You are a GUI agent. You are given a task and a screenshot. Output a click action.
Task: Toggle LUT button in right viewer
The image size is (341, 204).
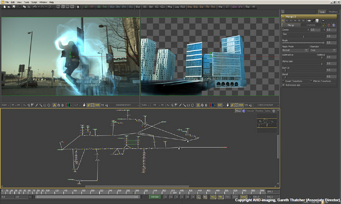220,105
